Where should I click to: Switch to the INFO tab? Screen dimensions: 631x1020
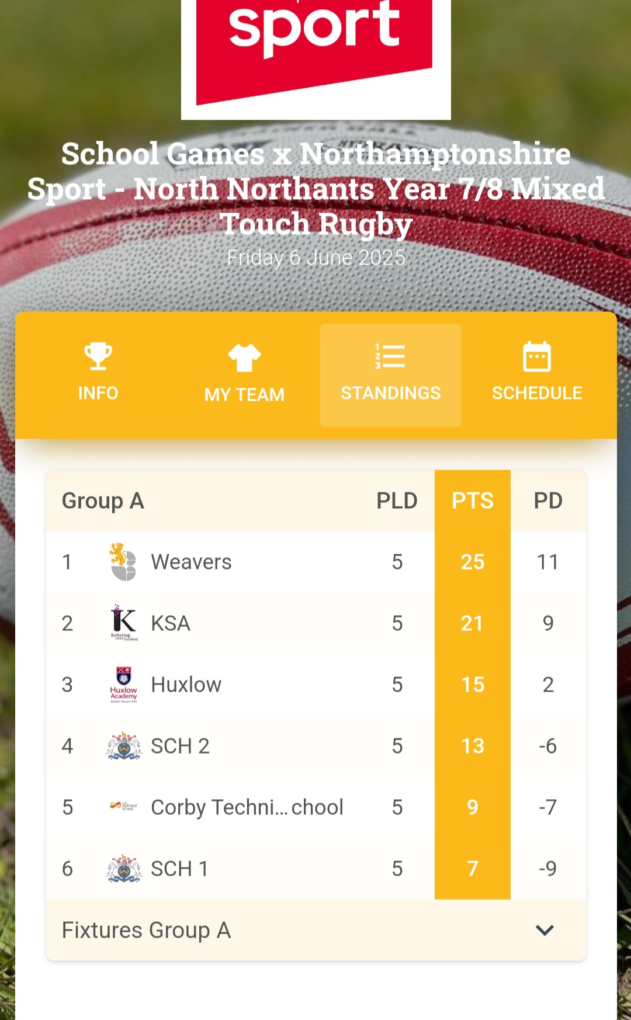tap(98, 393)
